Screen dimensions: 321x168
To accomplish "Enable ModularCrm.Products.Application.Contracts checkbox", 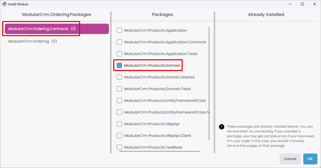I will (x=119, y=42).
